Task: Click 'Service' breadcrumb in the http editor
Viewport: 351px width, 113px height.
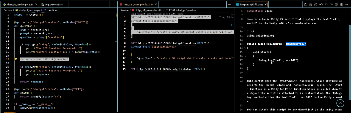Action: 125,10
